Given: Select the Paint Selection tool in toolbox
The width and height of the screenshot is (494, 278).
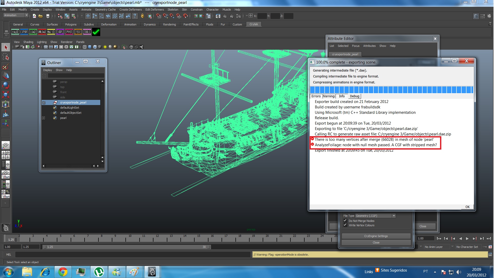Looking at the screenshot, I should coord(6,67).
